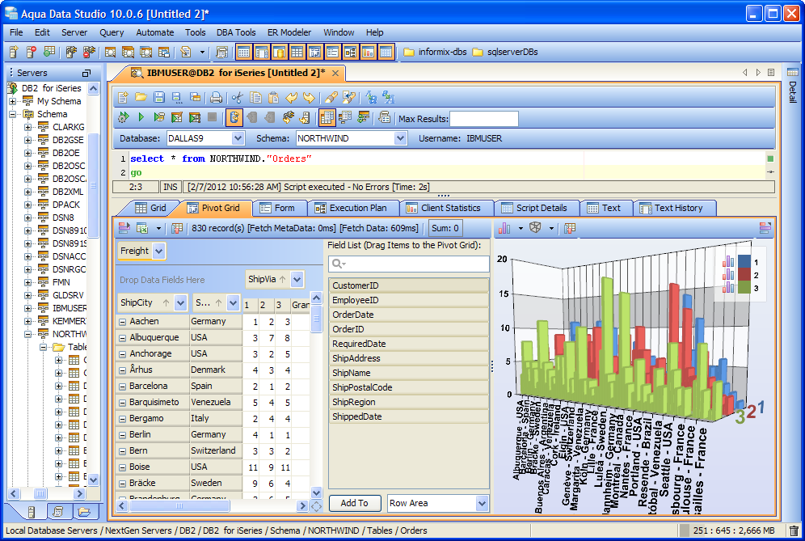Open the Database dropdown showing DALLAS9

pos(238,138)
